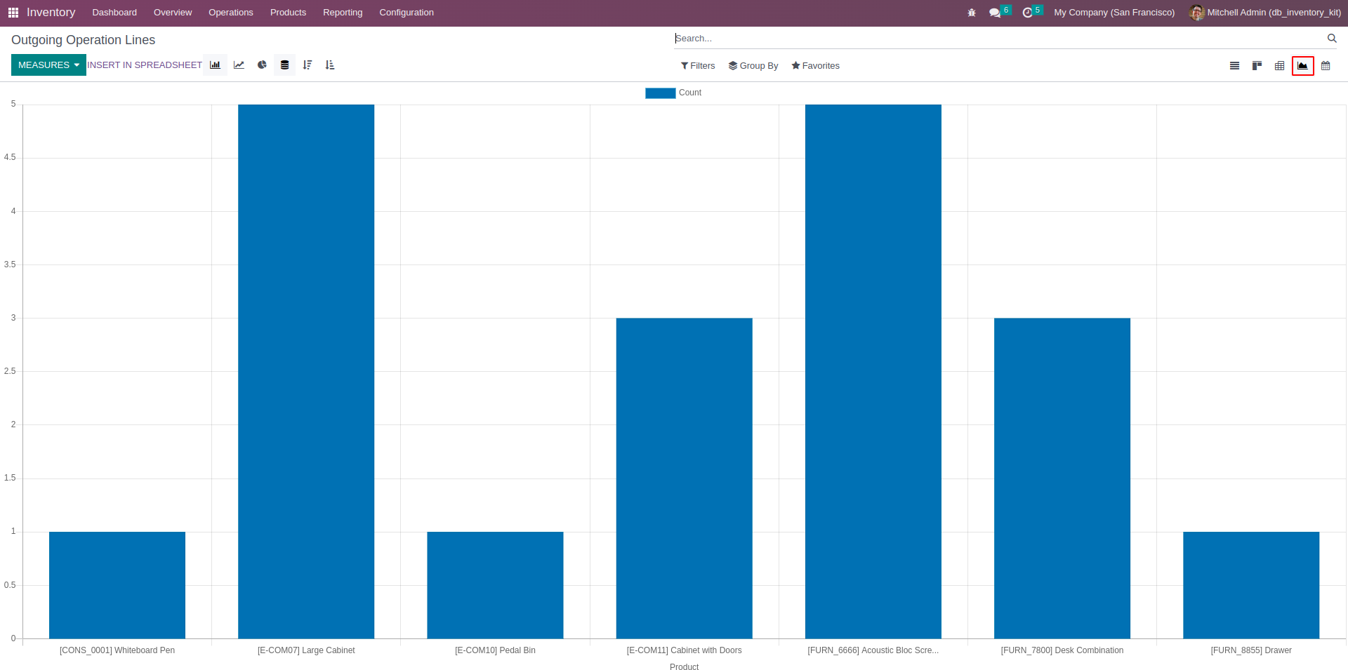1348x670 pixels.
Task: Click the Count legend color swatch
Action: pos(660,93)
